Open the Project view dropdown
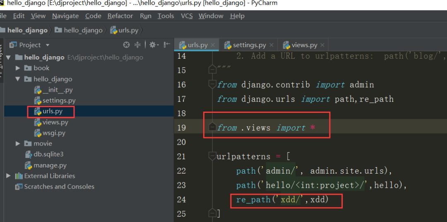Image resolution: width=447 pixels, height=222 pixels. tap(47, 45)
